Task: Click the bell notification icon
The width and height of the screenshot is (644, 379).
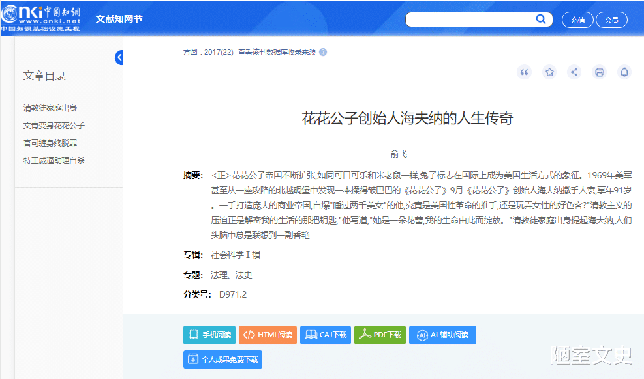Action: 624,72
